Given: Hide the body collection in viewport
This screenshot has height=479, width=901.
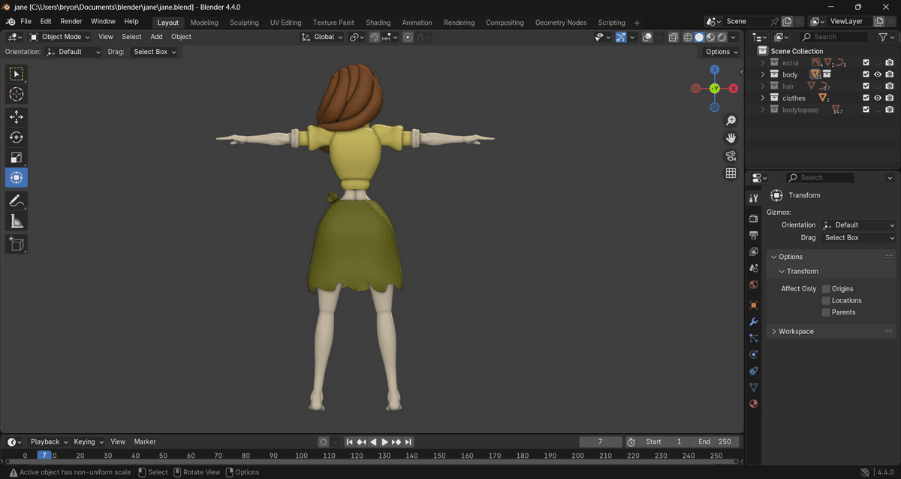Looking at the screenshot, I should pos(877,75).
